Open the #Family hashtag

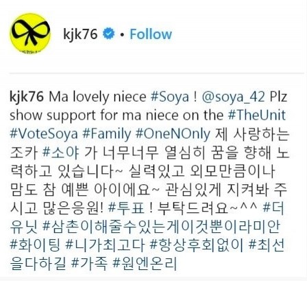click(x=107, y=134)
